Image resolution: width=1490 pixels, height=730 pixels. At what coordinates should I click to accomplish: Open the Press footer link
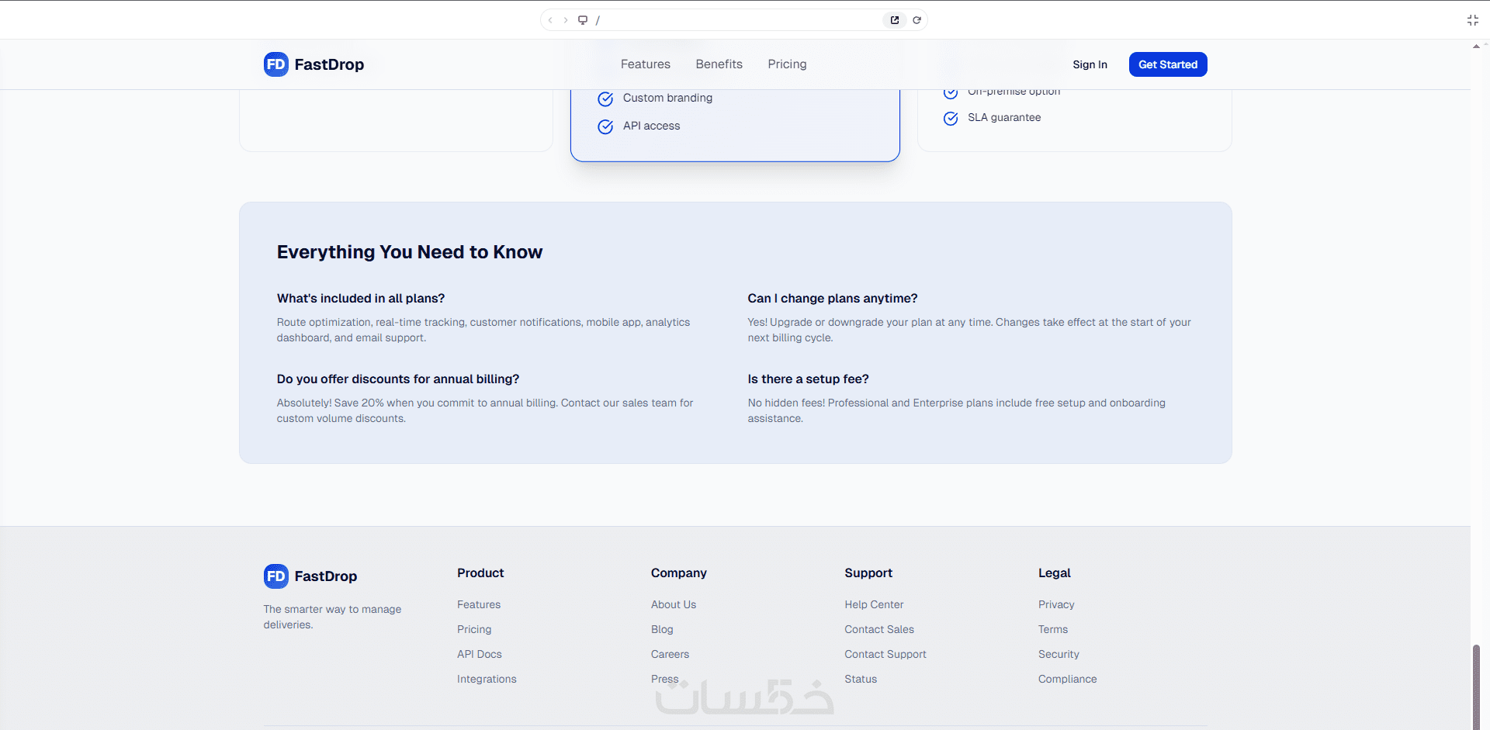665,679
